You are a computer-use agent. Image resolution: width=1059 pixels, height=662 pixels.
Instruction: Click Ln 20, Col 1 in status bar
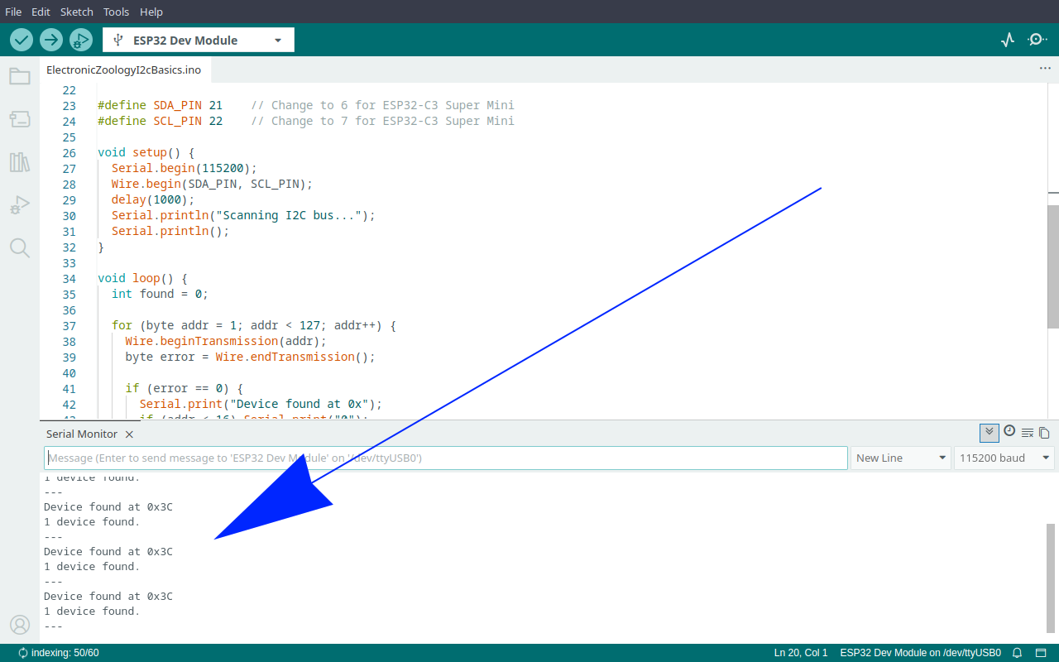[800, 653]
